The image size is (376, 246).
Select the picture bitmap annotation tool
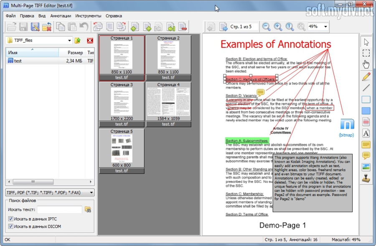[x=366, y=167]
